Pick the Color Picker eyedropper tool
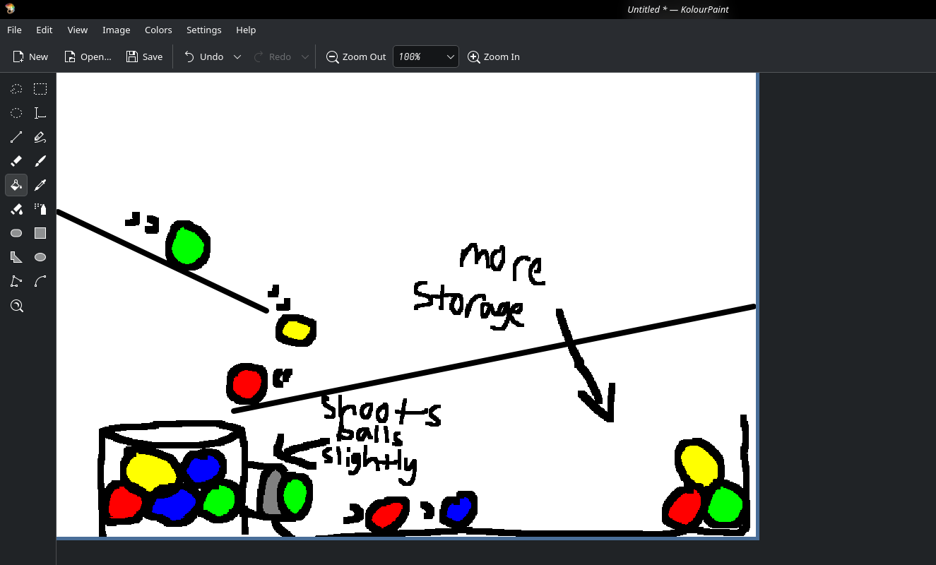The height and width of the screenshot is (565, 936). click(40, 185)
